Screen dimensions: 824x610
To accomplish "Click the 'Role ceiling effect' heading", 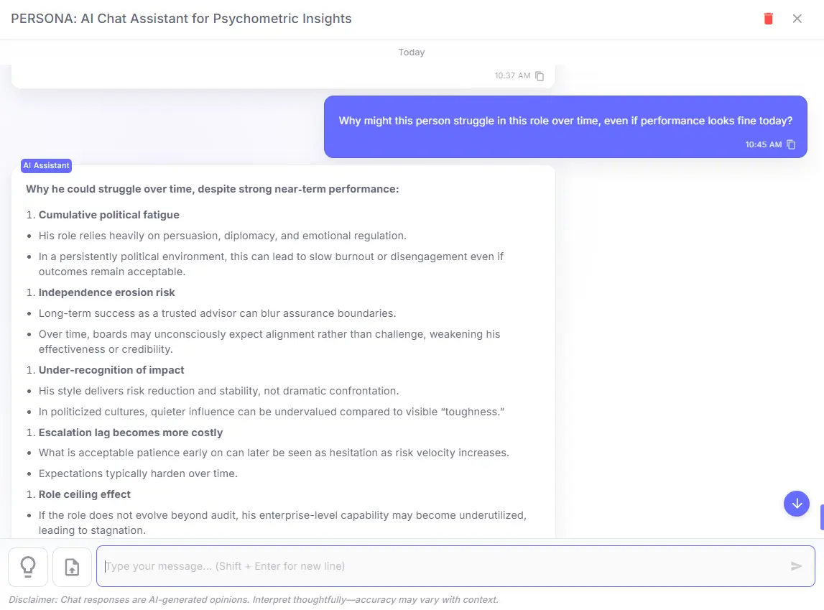I will click(85, 494).
